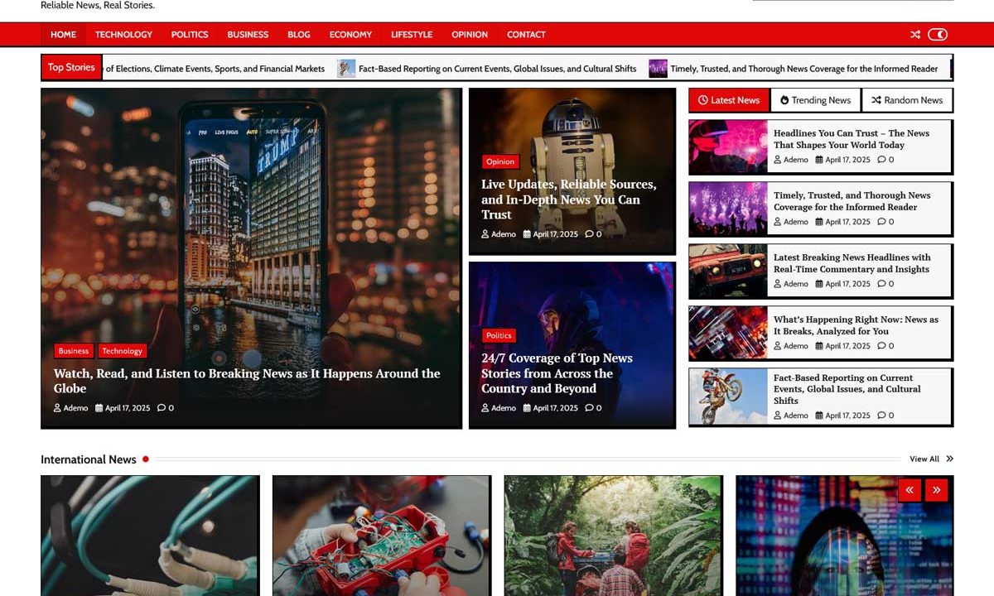The image size is (994, 596).
Task: Switch to the Random News tab
Action: tap(907, 100)
